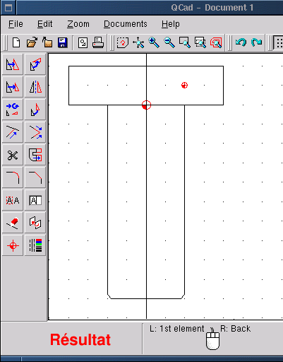Open the Documents menu

pos(126,24)
